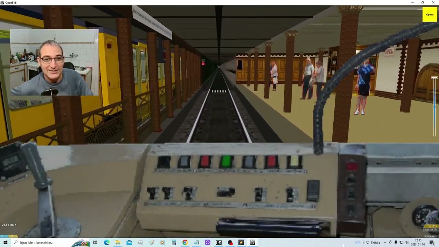Click the dark rocker switch on the cab panel

pos(313,190)
